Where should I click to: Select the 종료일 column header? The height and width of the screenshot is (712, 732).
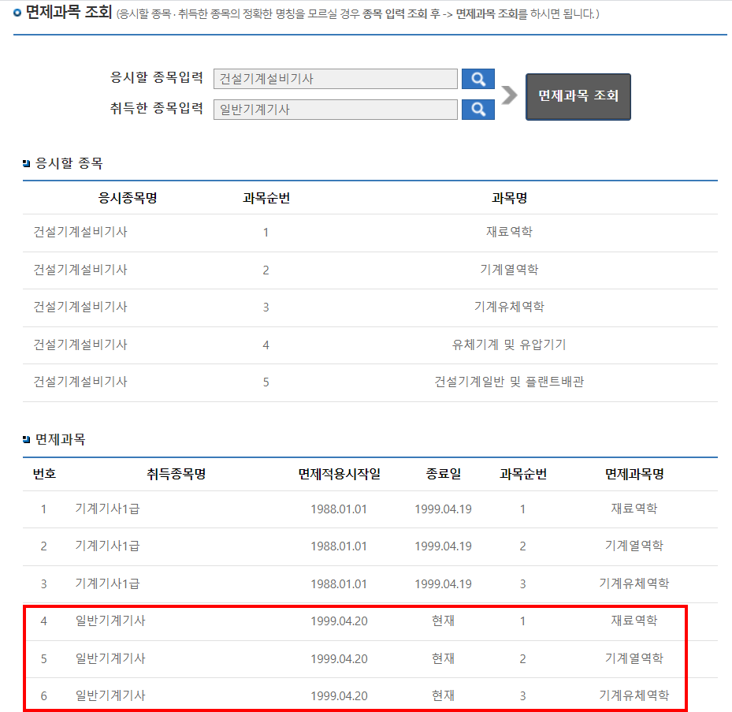pyautogui.click(x=444, y=474)
